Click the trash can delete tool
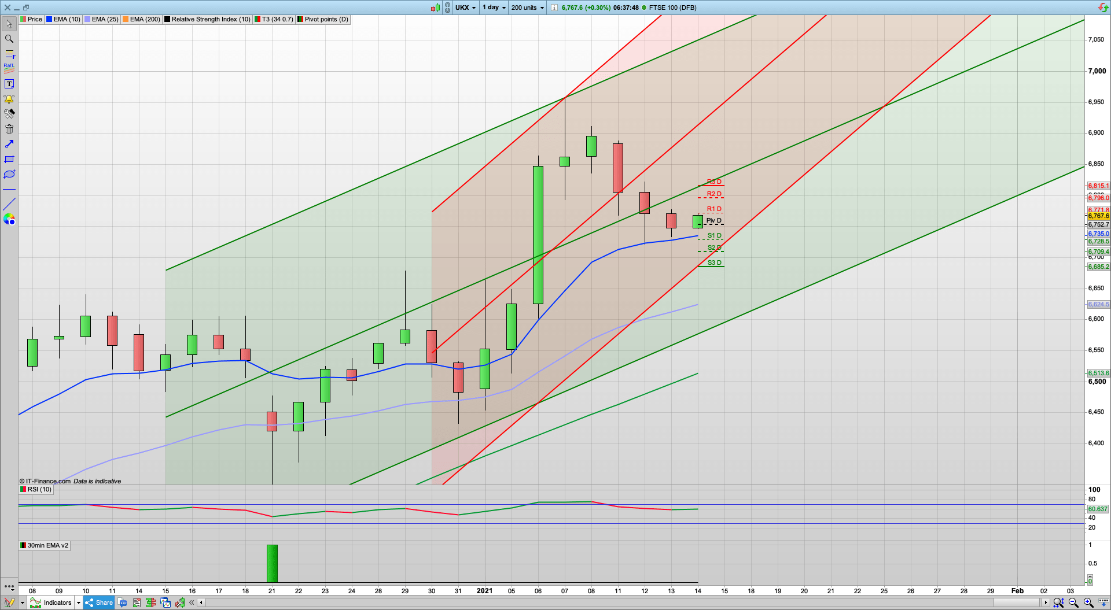Viewport: 1111px width, 610px height. 9,129
